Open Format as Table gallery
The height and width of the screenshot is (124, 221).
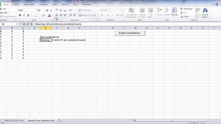pos(142,13)
